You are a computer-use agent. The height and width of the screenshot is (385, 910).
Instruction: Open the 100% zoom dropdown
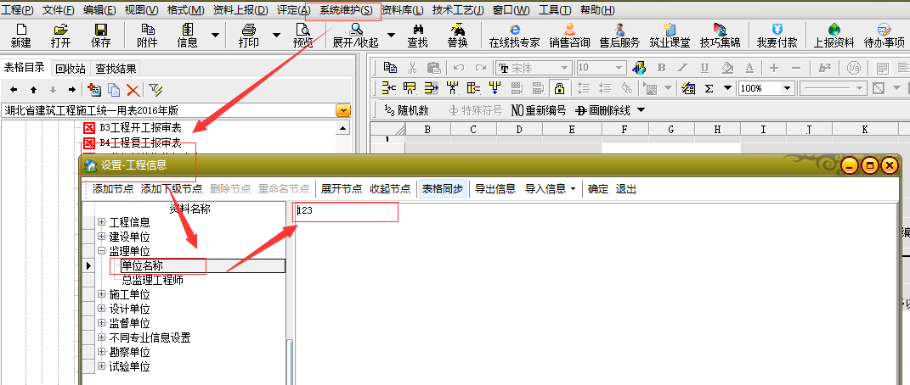(788, 88)
